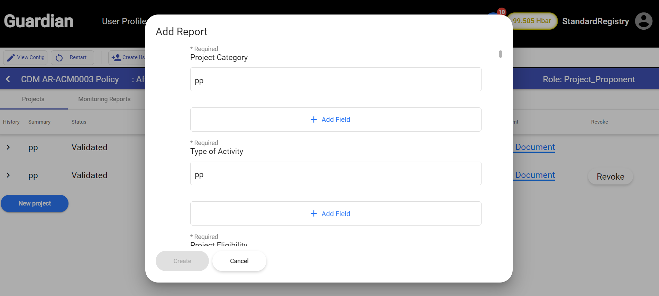Click the pencil icon in View Config
Image resolution: width=659 pixels, height=296 pixels.
[x=11, y=57]
